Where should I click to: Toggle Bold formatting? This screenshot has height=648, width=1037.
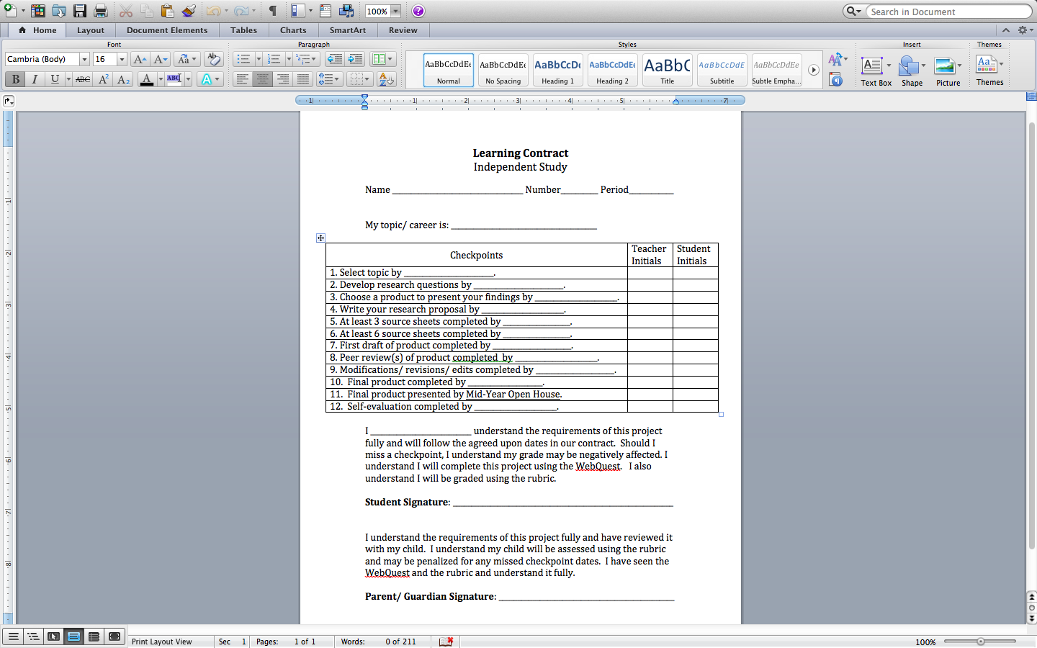[15, 79]
